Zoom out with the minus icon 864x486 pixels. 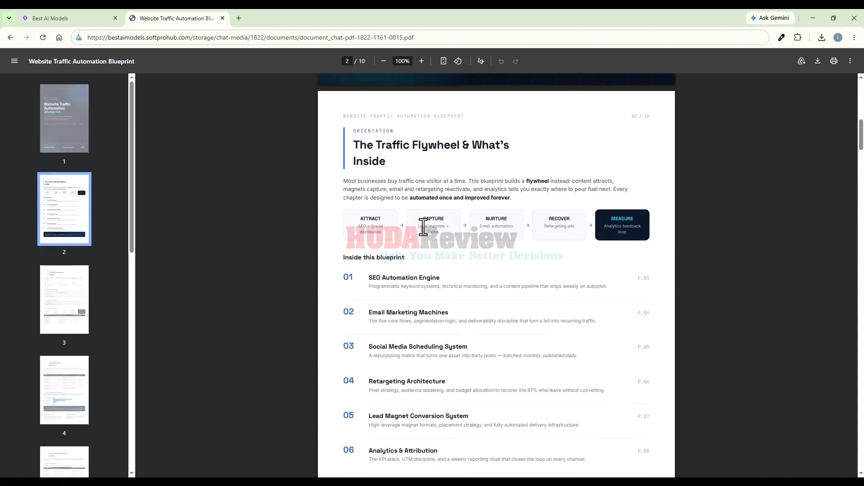pos(384,61)
